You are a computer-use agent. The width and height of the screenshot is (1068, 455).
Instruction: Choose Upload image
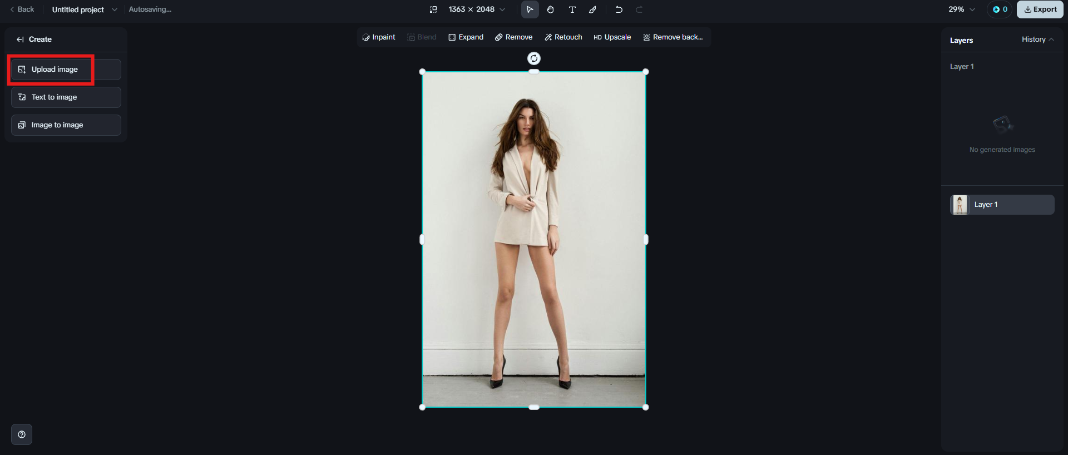tap(66, 70)
